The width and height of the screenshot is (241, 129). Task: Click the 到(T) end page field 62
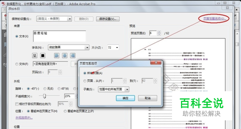pyautogui.click(x=147, y=81)
